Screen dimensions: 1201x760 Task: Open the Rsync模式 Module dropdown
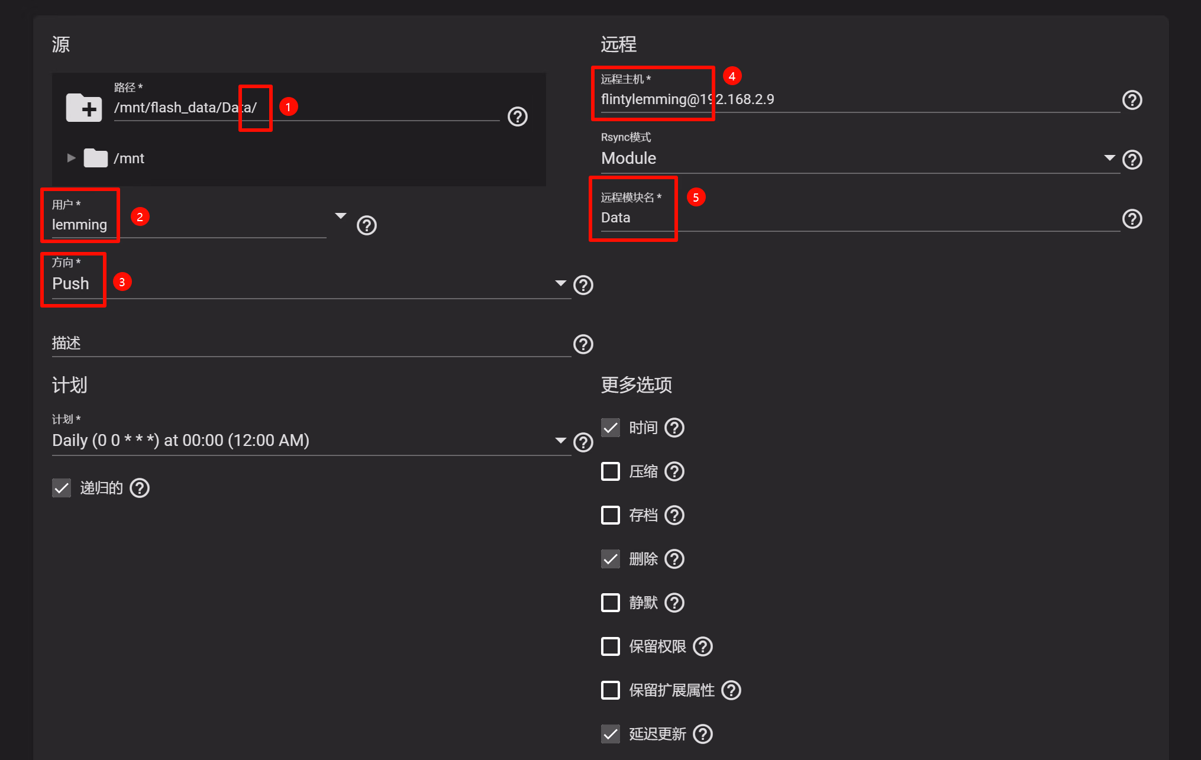coord(858,159)
